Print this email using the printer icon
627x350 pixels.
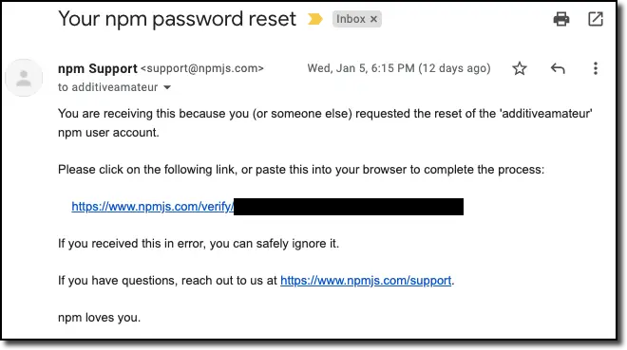point(561,19)
